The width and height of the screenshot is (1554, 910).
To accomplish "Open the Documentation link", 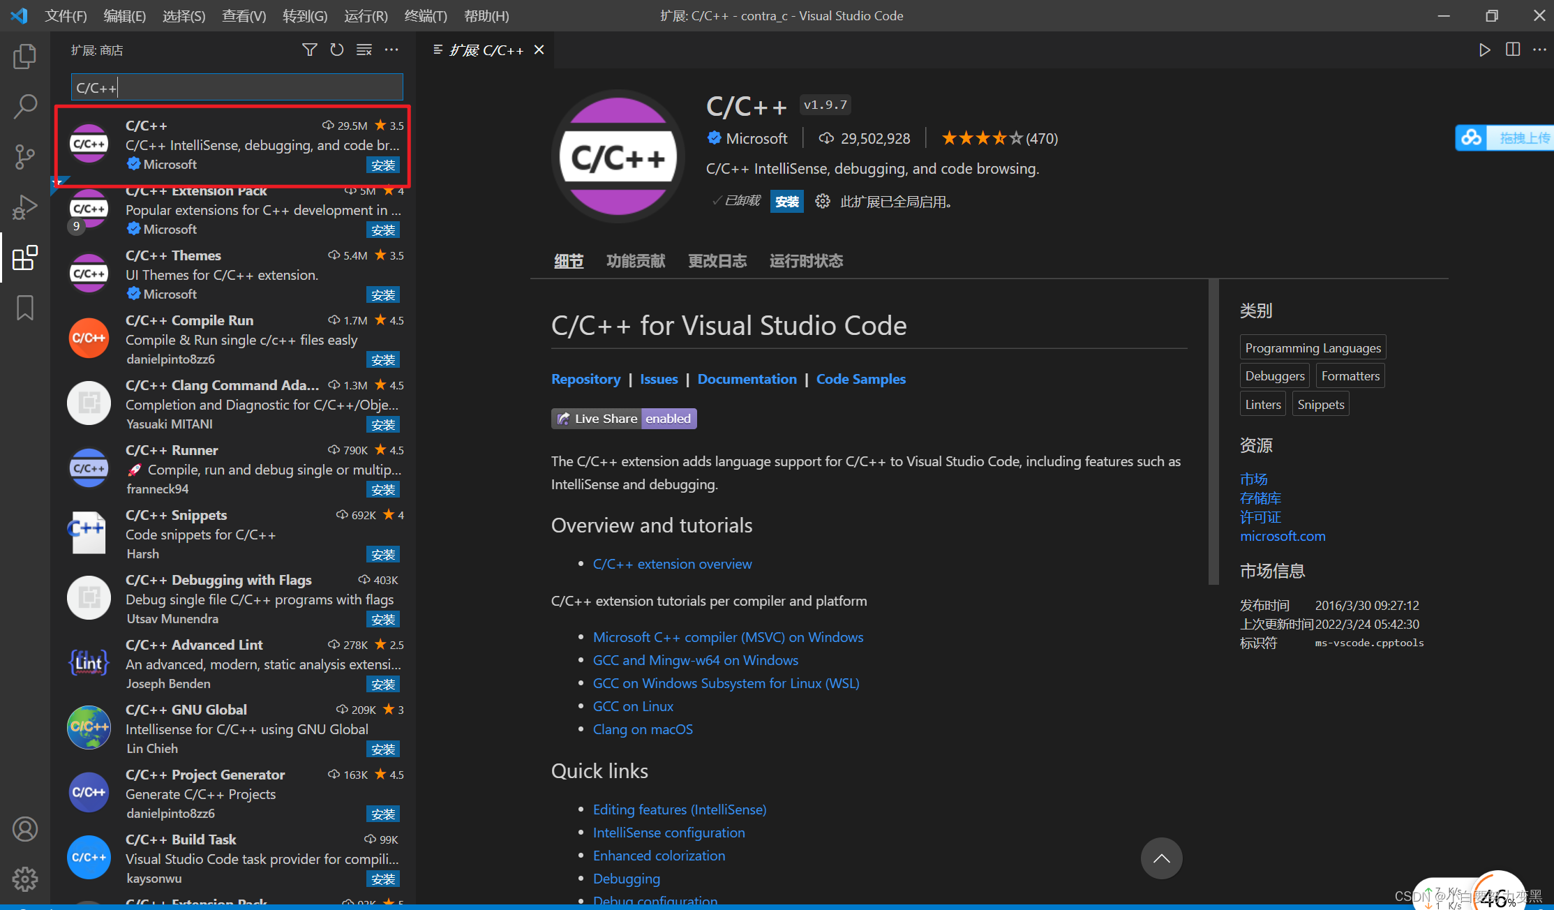I will point(747,379).
